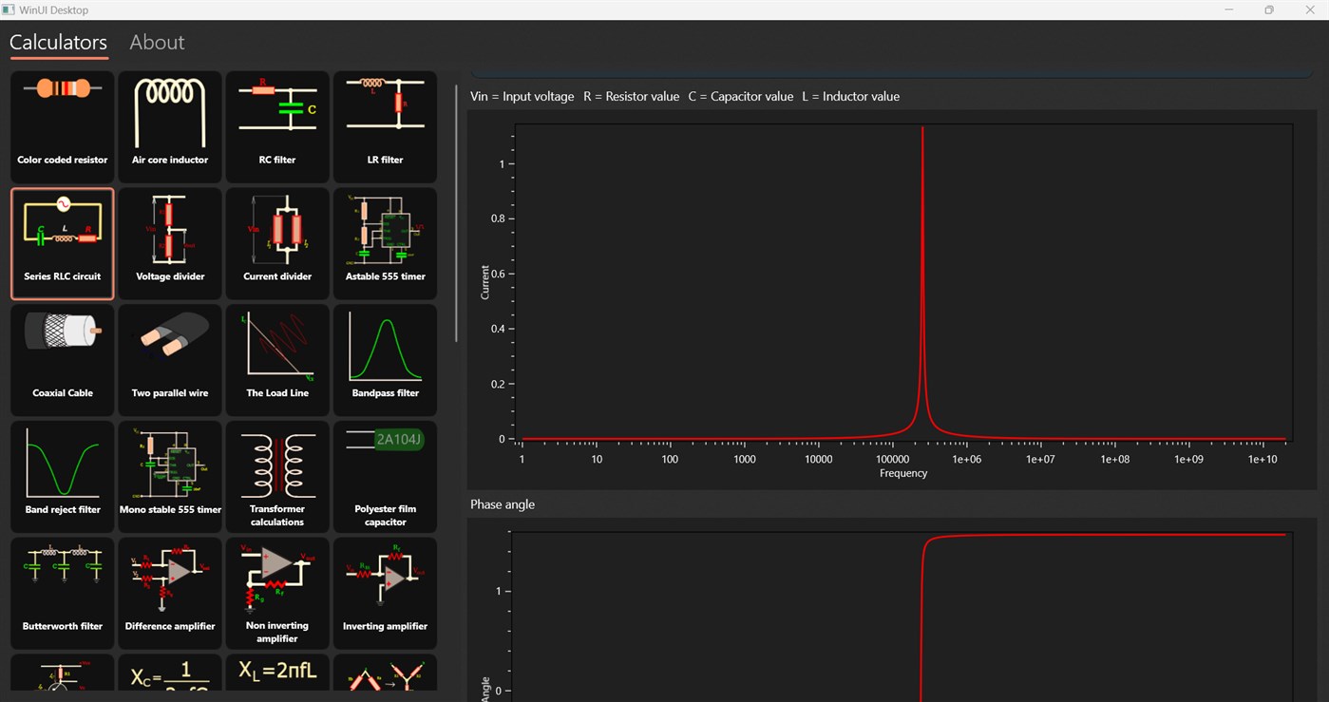Switch to the About tab

[x=157, y=42]
